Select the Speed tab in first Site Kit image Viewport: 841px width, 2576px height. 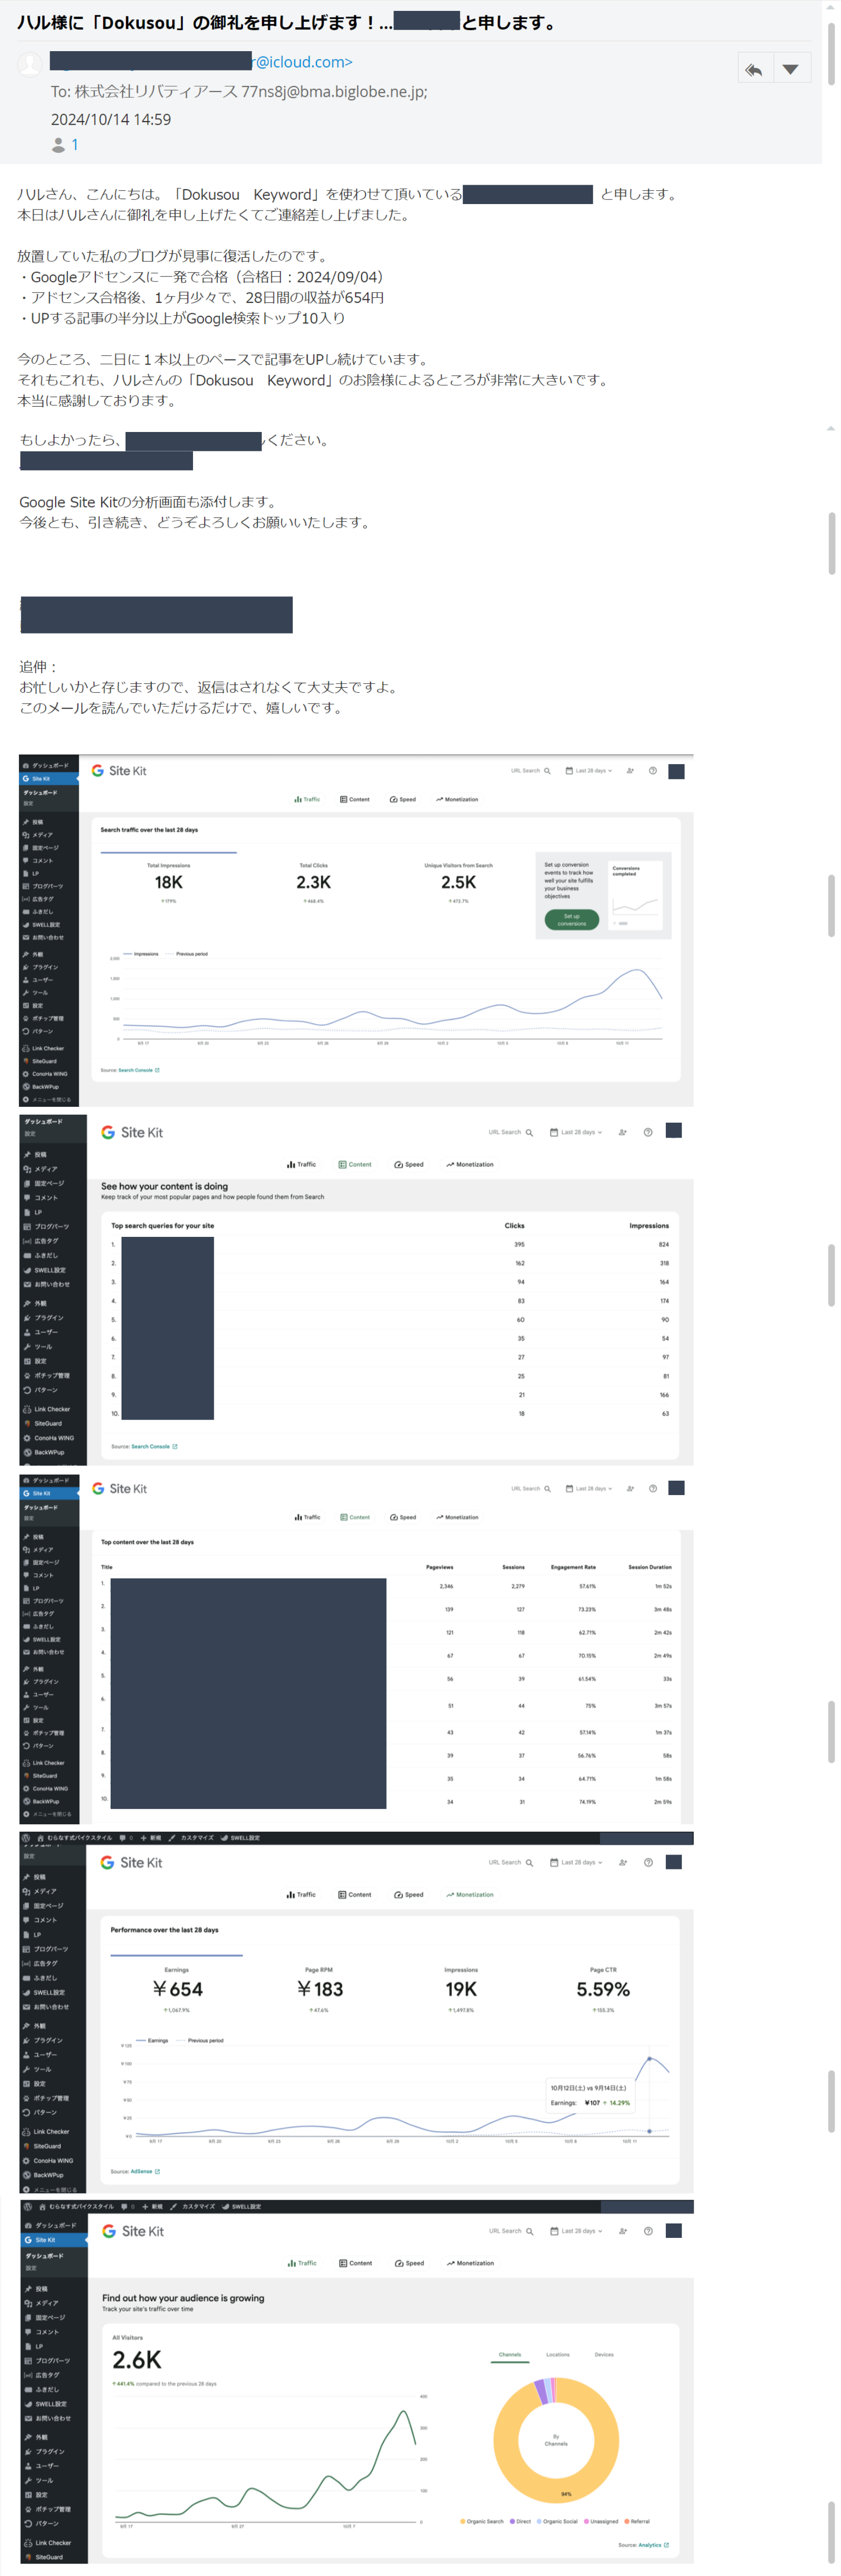tap(402, 799)
